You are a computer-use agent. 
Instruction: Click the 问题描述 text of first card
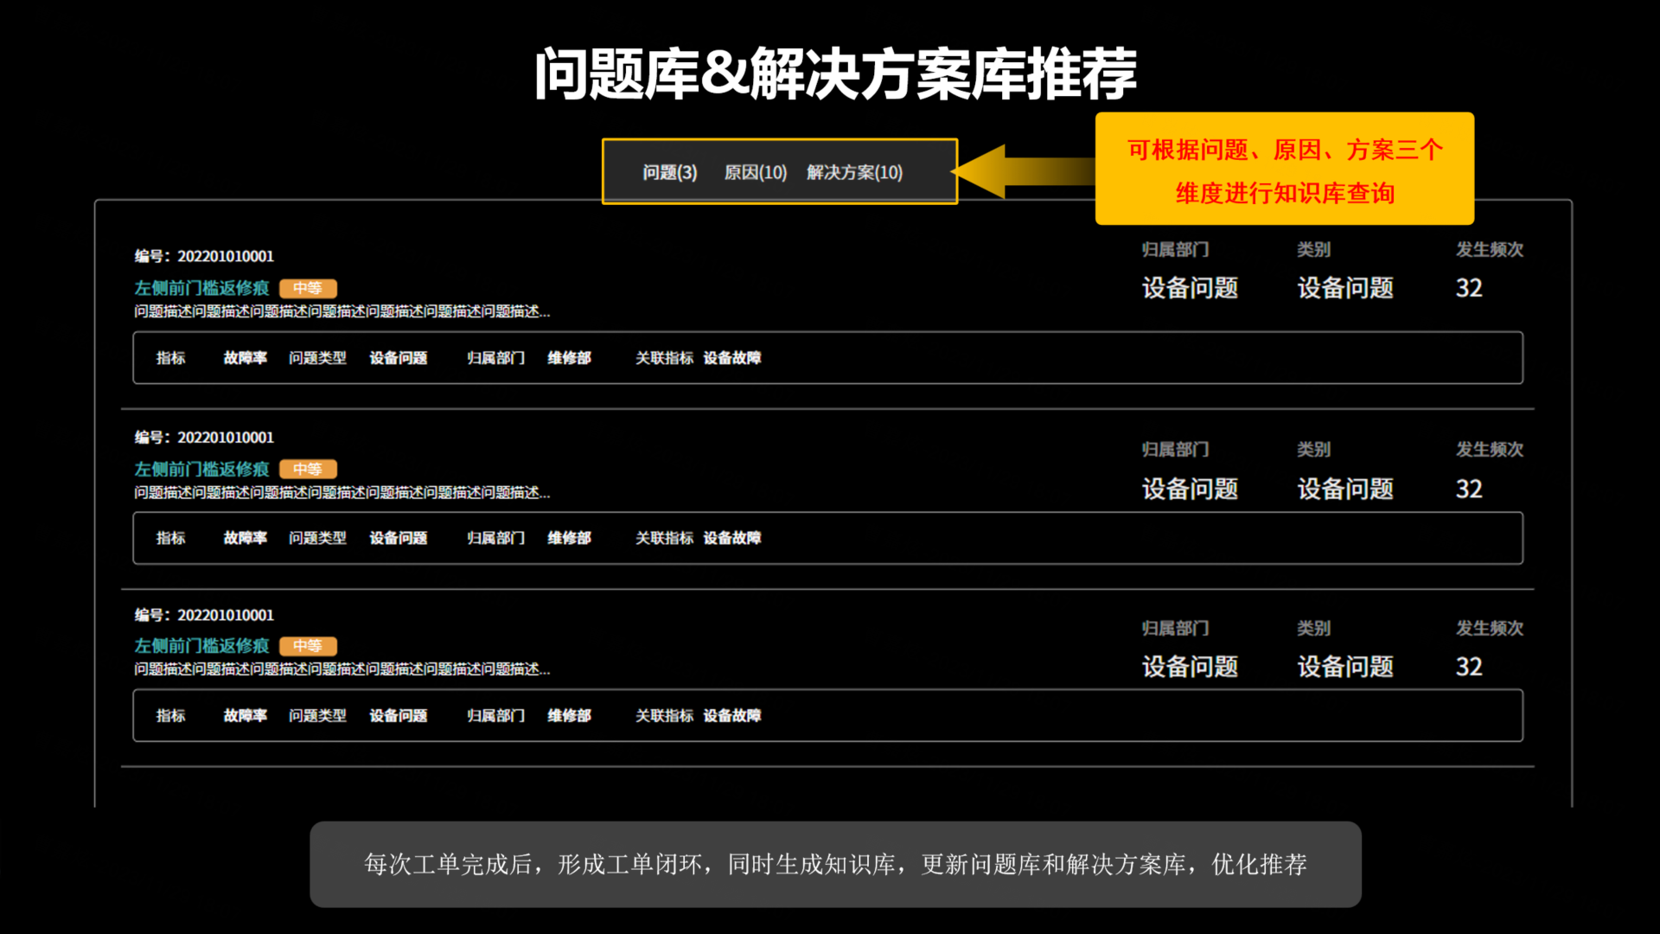[x=342, y=311]
